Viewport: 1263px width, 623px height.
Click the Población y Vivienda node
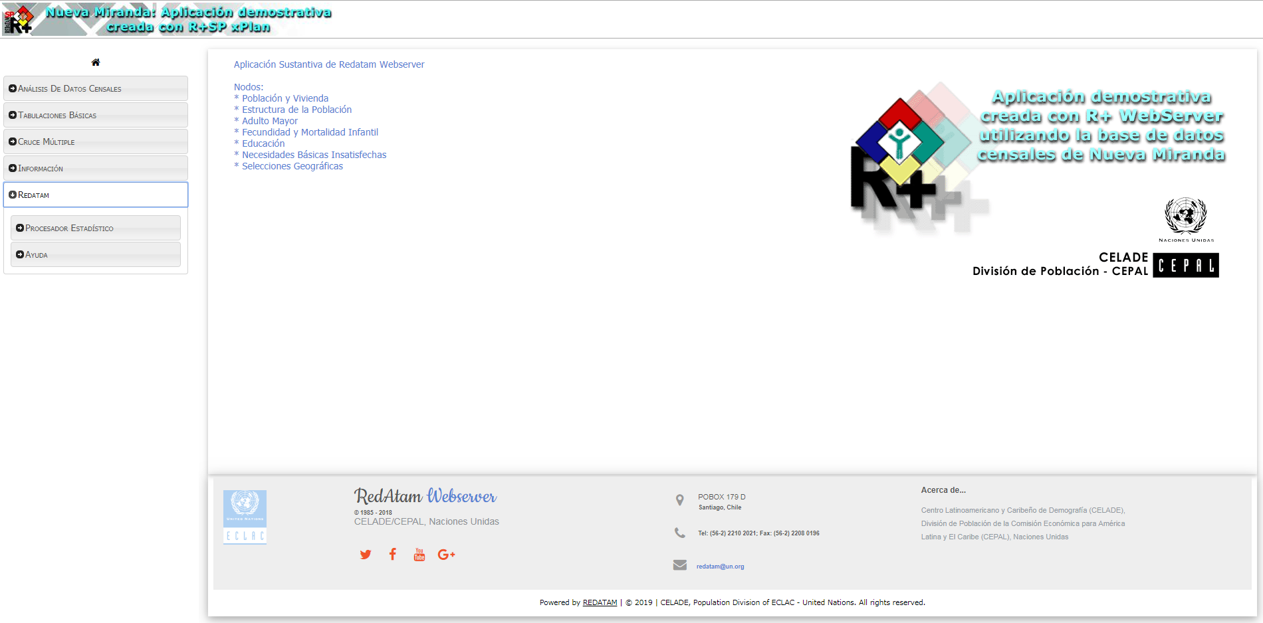tap(285, 98)
